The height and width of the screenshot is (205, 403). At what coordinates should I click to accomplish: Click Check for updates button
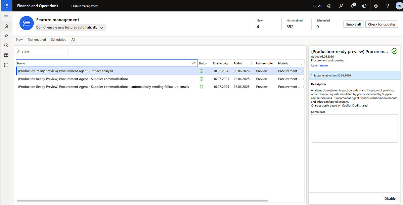tap(382, 24)
